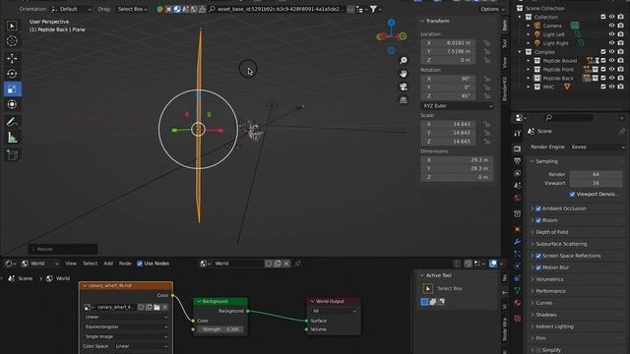
Task: Open the Material properties tab icon
Action: click(517, 303)
